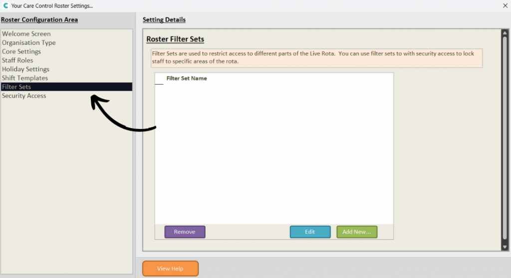Click the scrollbar down arrow in Setting Details

tap(505, 247)
